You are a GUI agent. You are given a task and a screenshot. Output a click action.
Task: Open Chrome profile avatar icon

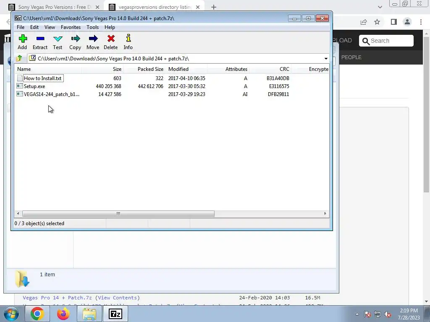407,22
